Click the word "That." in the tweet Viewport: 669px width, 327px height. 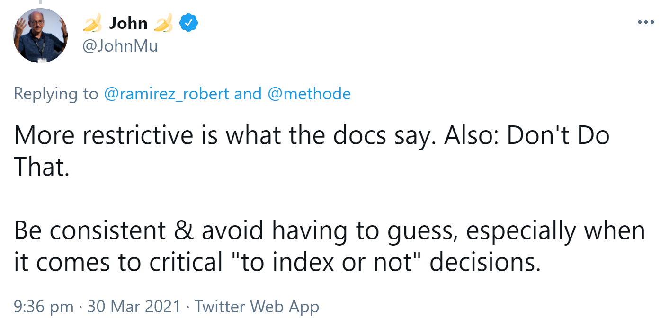click(x=42, y=167)
